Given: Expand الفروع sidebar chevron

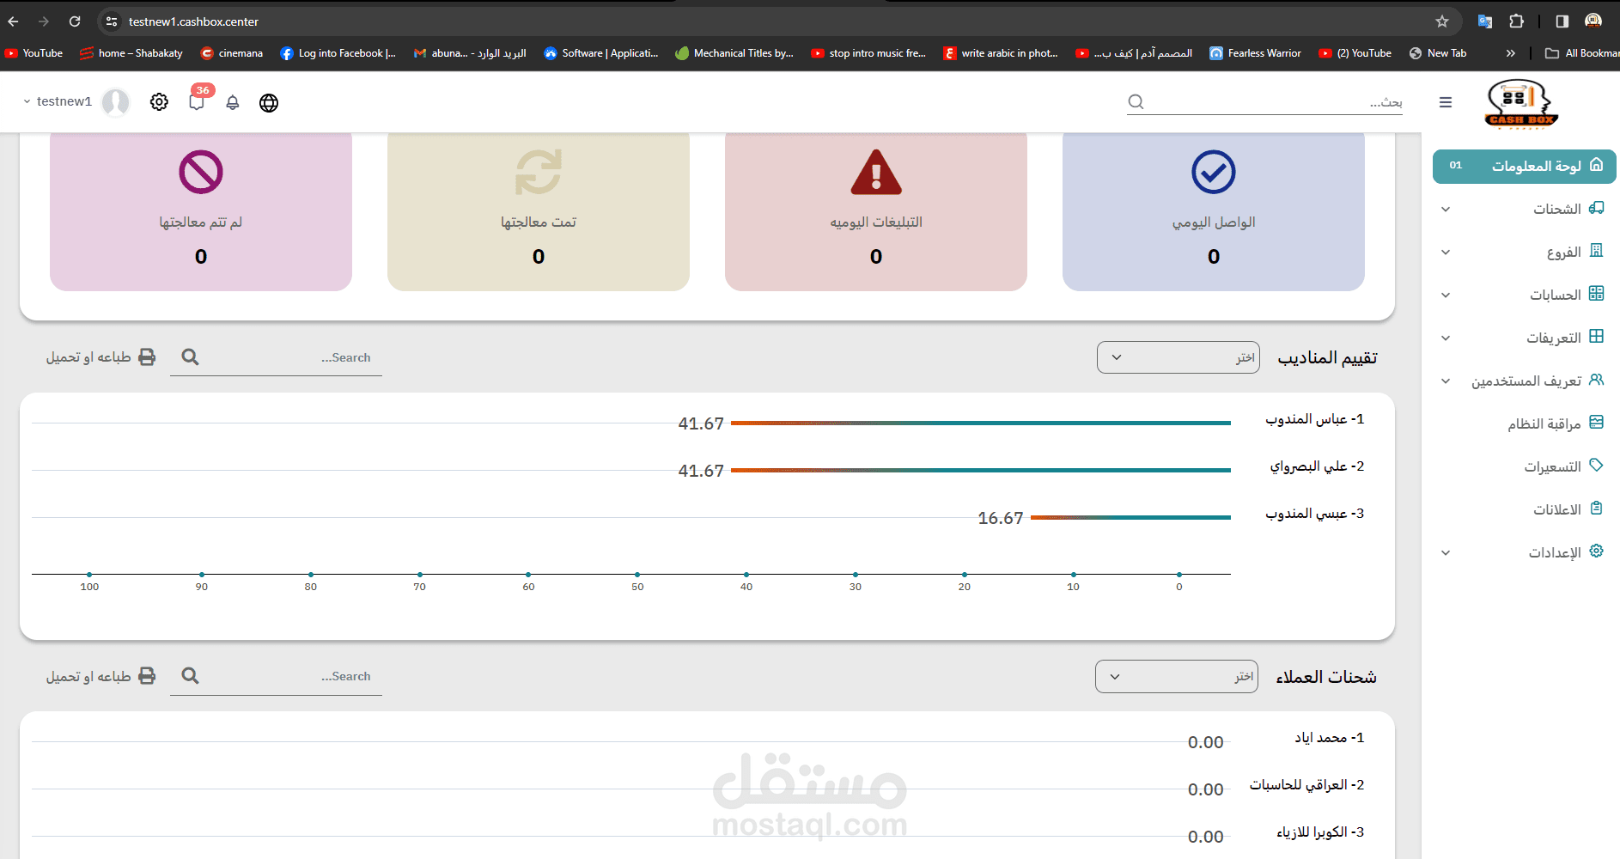Looking at the screenshot, I should (1446, 253).
